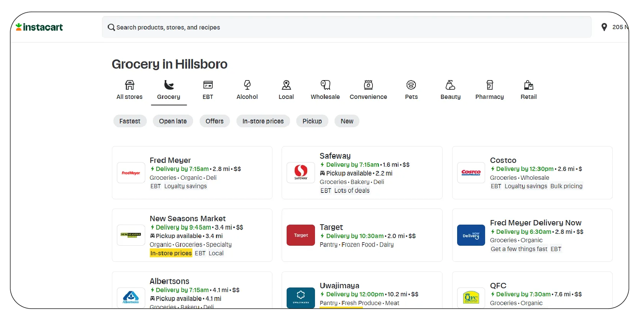This screenshot has width=638, height=317.
Task: Click the delivery address text 205 N
Action: (x=620, y=27)
